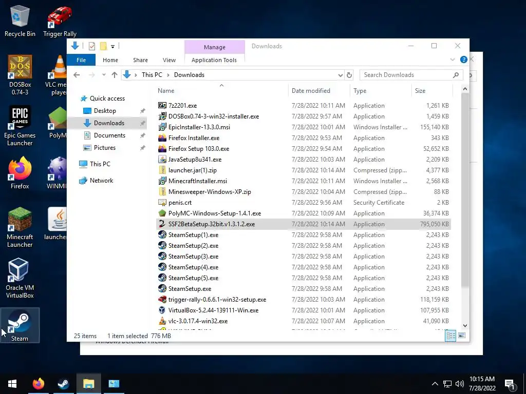
Task: Click the security certificate file icon
Action: (162, 202)
